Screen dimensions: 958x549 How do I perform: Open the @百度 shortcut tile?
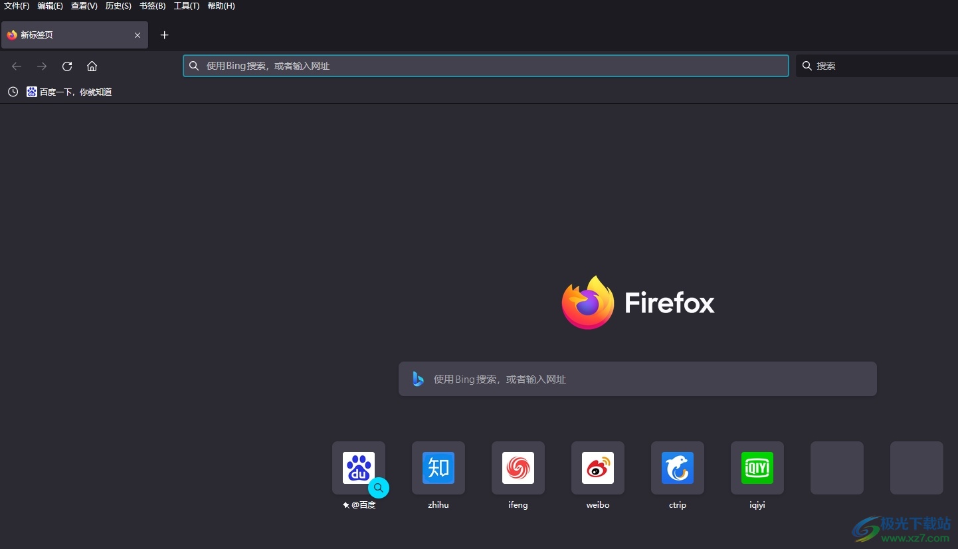tap(359, 468)
